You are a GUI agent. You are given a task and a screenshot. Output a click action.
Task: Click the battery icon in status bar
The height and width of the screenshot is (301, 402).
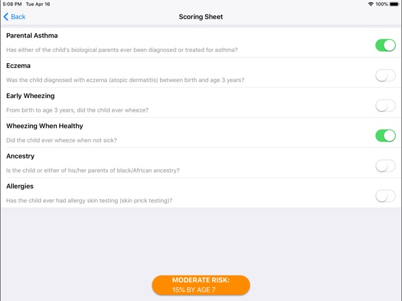394,4
